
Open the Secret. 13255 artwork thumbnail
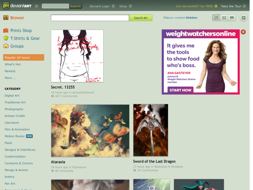[77, 56]
